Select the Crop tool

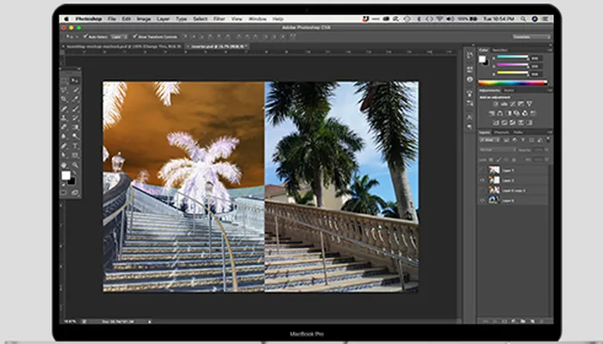coord(65,100)
